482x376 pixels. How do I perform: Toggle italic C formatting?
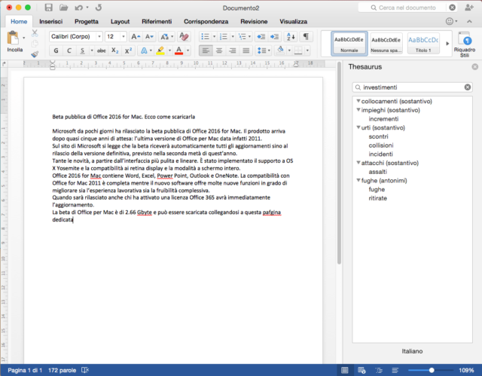[x=69, y=50]
